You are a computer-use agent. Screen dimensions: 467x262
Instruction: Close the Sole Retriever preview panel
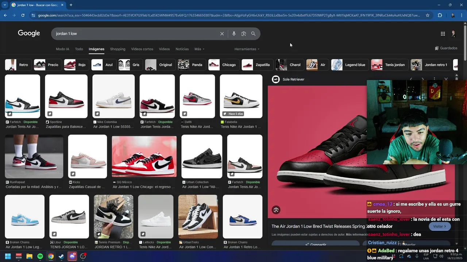tap(446, 79)
